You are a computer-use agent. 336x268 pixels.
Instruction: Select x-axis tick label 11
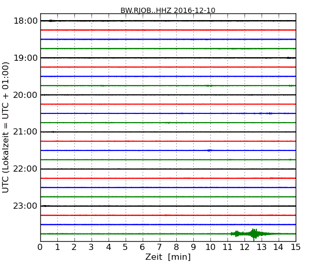pyautogui.click(x=227, y=247)
